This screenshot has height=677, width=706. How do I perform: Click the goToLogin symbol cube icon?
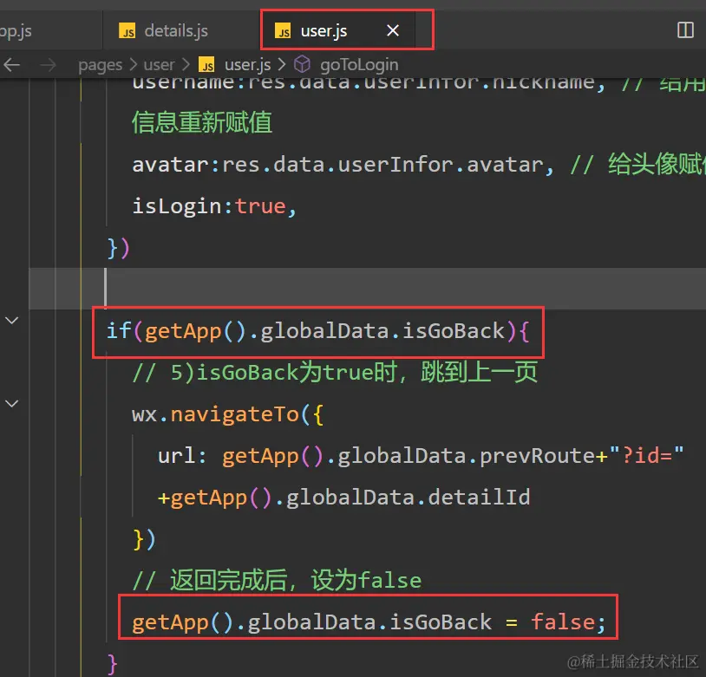point(302,64)
